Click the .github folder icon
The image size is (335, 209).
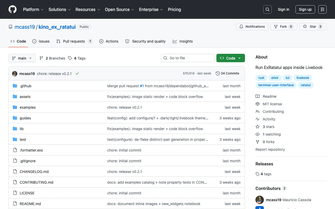pos(15,86)
